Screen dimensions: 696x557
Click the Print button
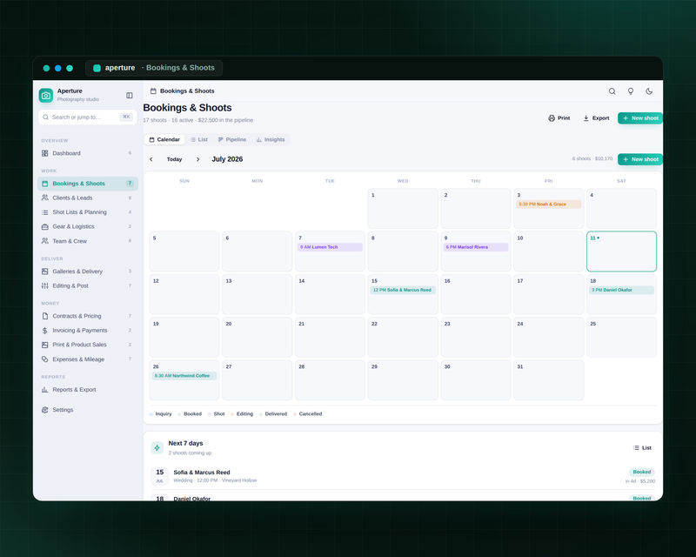point(559,118)
